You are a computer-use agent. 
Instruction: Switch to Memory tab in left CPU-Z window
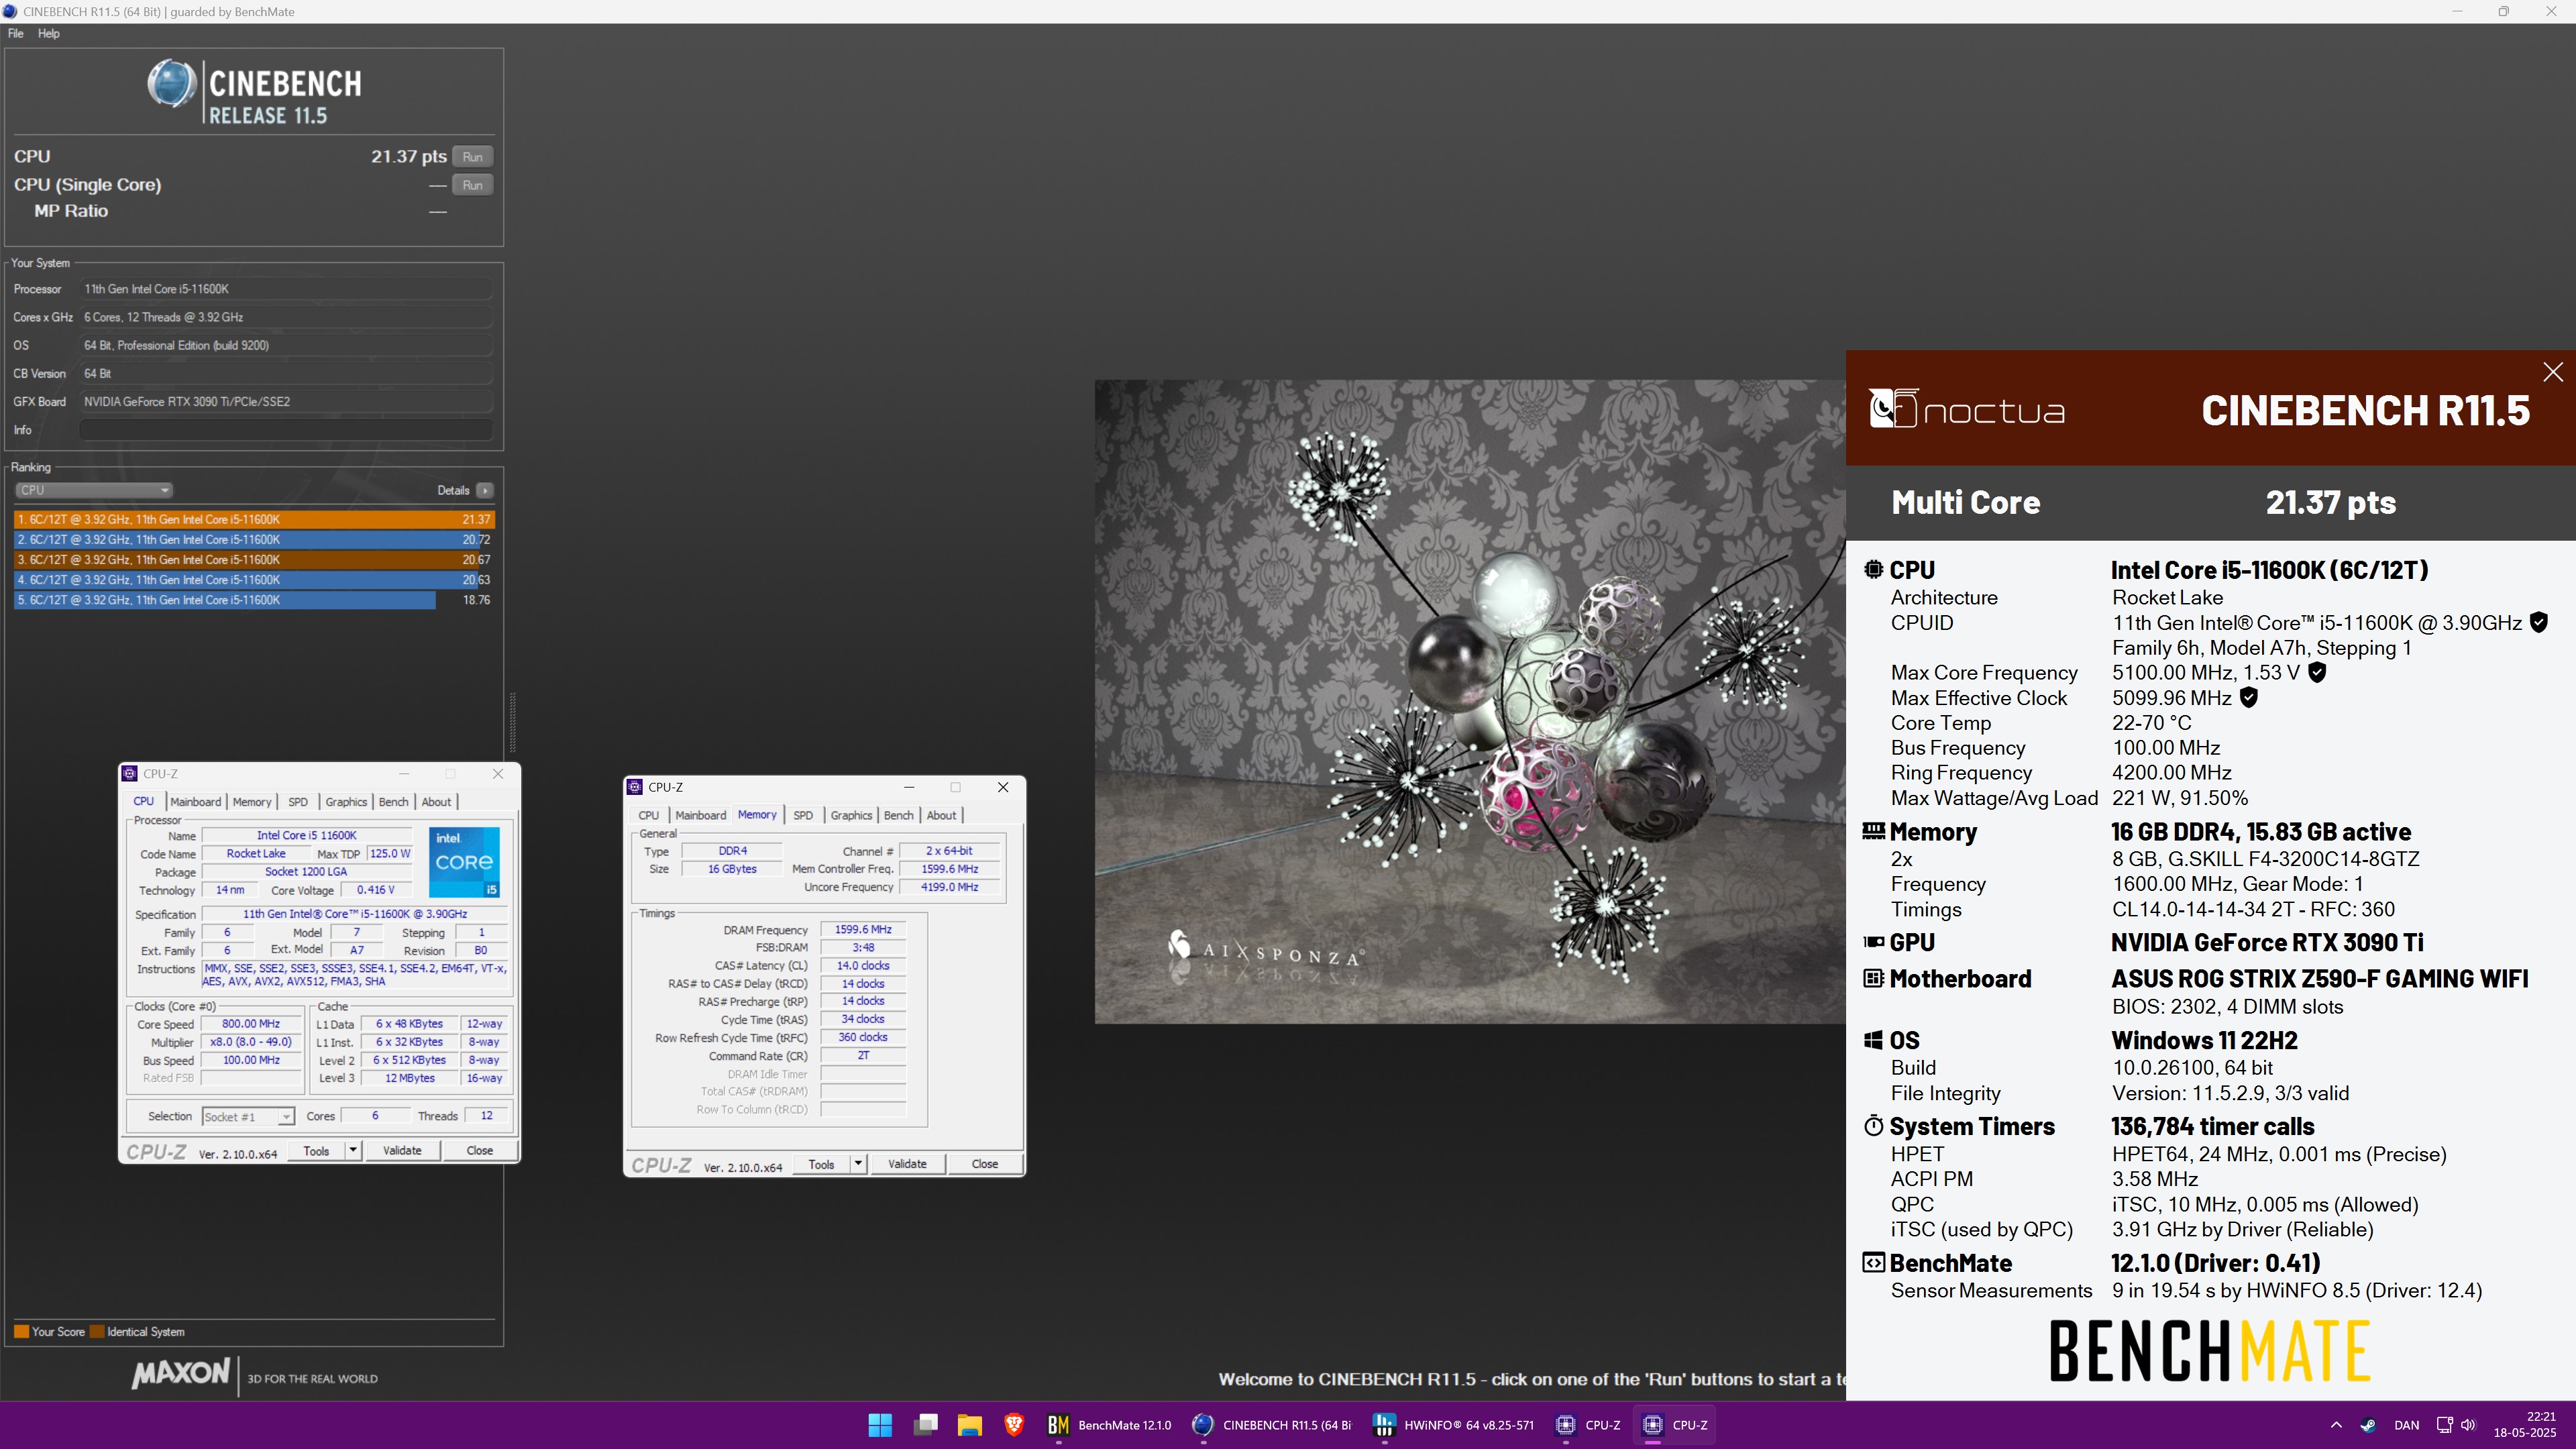252,801
